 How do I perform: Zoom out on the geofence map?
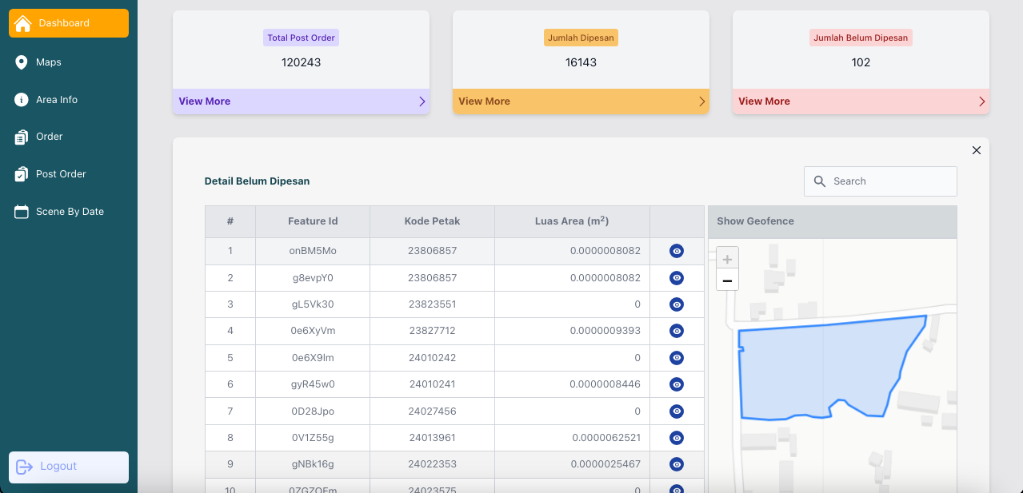[x=727, y=280]
